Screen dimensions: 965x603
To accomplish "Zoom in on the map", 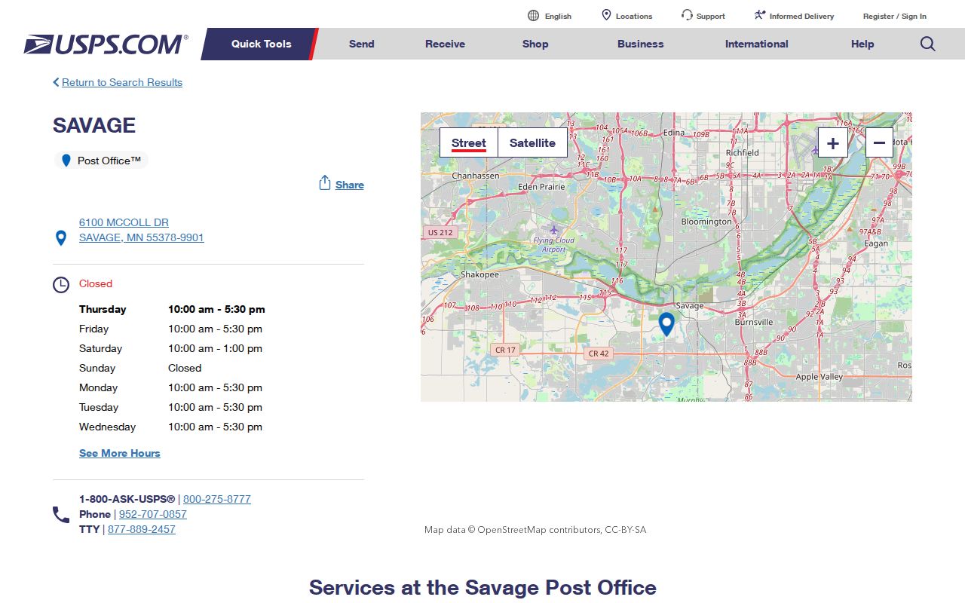I will pos(833,142).
